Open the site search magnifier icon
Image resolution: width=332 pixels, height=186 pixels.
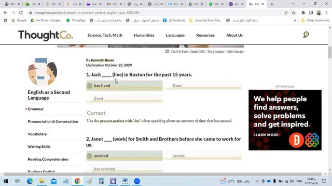(x=306, y=35)
